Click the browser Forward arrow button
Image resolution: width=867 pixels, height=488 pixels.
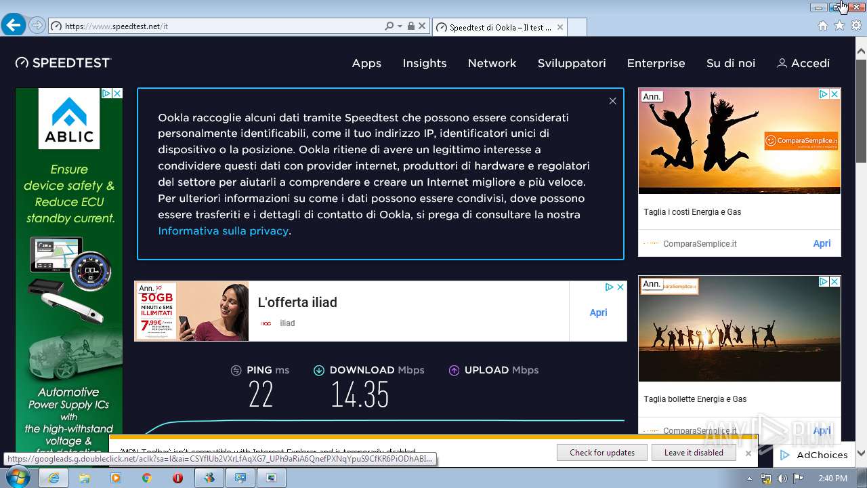(37, 26)
